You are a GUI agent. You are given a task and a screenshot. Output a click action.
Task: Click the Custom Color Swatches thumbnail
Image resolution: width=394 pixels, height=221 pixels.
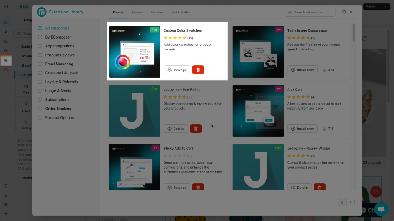click(134, 52)
